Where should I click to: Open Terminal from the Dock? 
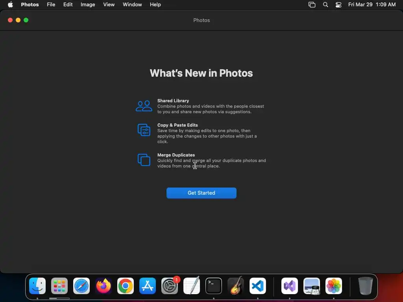point(214,286)
